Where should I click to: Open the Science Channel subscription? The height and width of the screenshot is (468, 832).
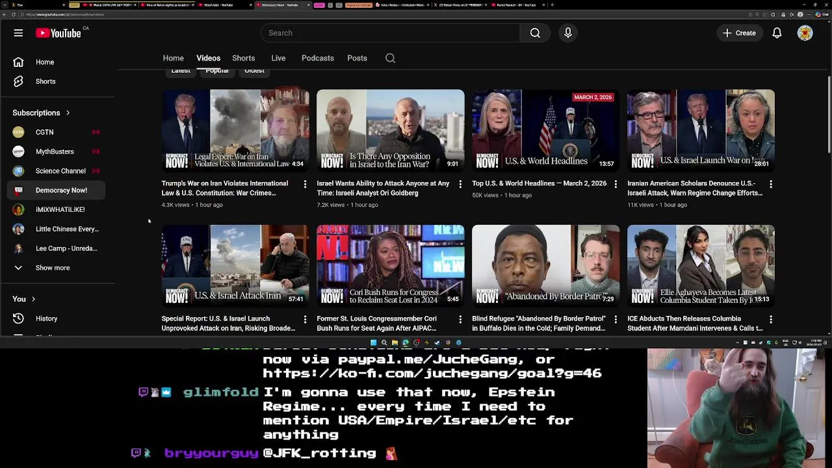[x=55, y=172]
